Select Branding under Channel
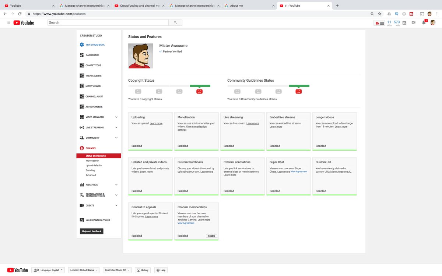The width and height of the screenshot is (442, 276). [x=90, y=170]
